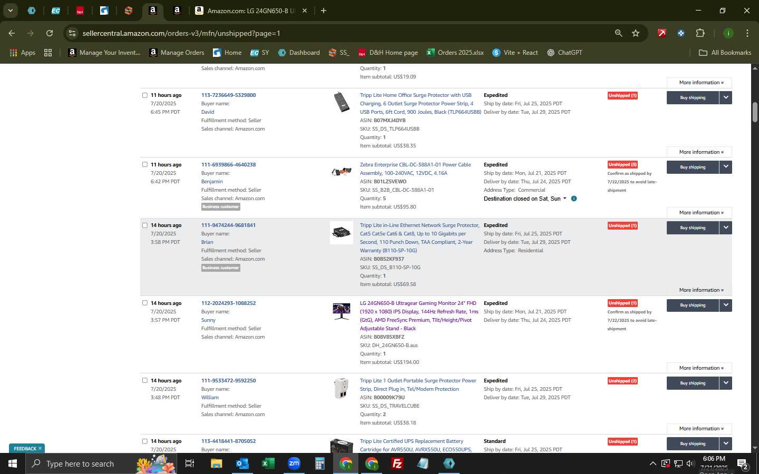Switch to the EC tab
Image resolution: width=759 pixels, height=474 pixels.
coord(55,11)
